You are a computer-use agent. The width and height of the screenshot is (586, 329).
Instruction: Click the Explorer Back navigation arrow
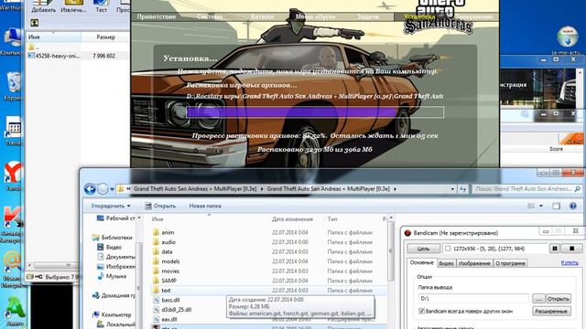point(90,189)
